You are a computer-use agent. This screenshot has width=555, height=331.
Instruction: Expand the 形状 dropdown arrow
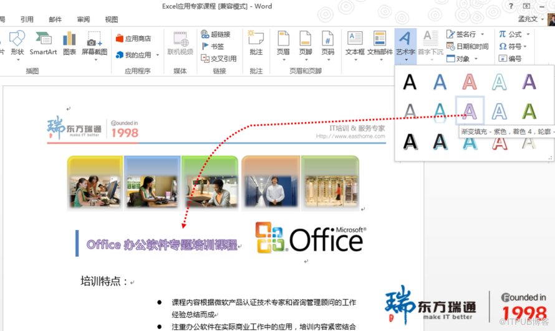(18, 60)
